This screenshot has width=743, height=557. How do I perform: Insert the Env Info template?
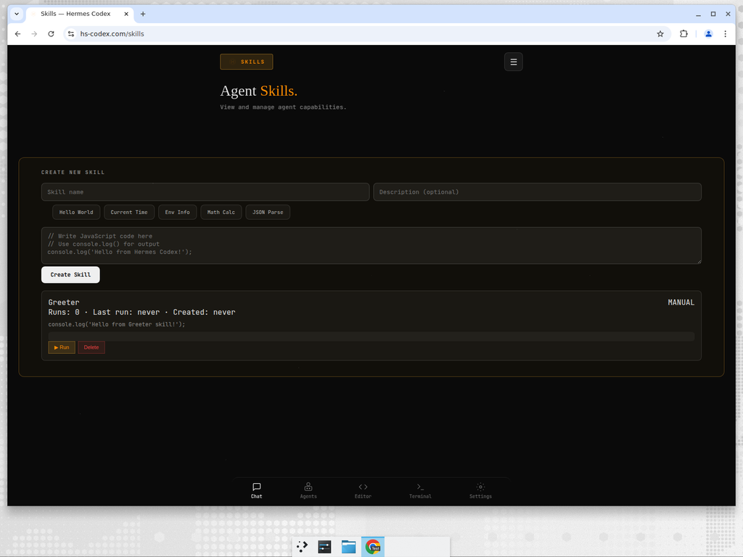coord(177,213)
